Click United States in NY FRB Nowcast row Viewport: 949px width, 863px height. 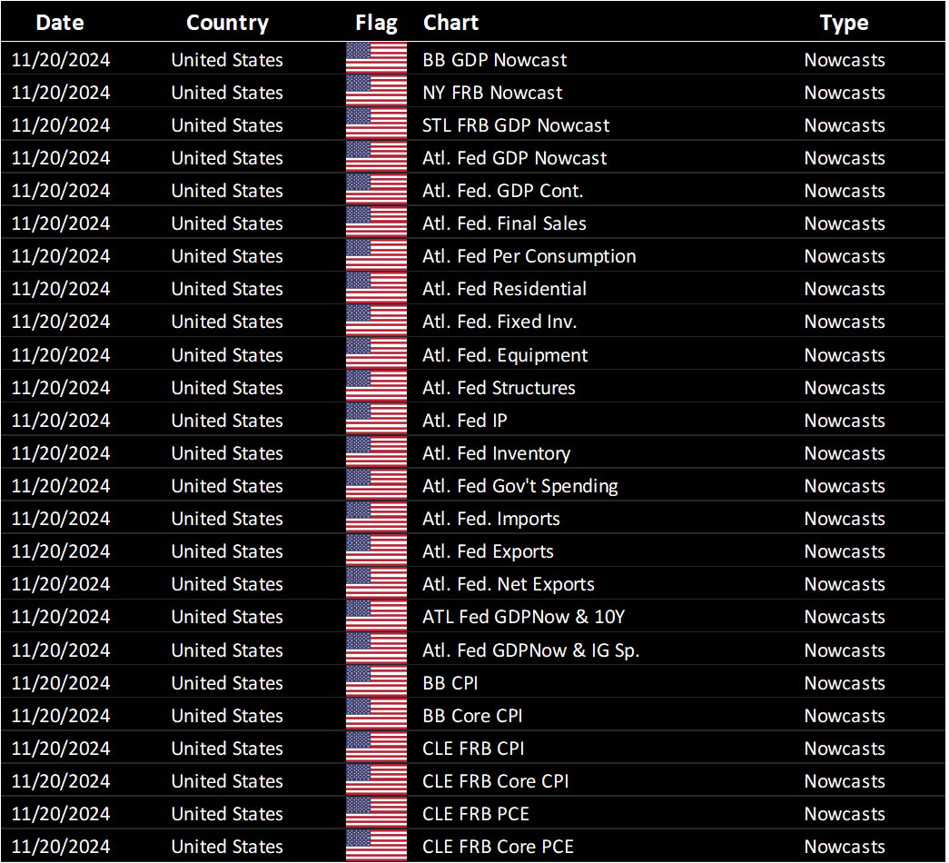point(227,93)
